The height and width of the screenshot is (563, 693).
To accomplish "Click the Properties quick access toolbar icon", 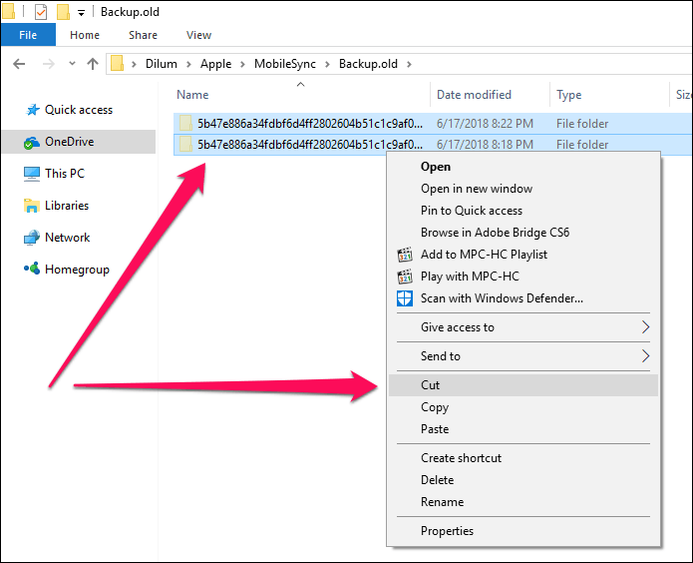I will point(41,12).
